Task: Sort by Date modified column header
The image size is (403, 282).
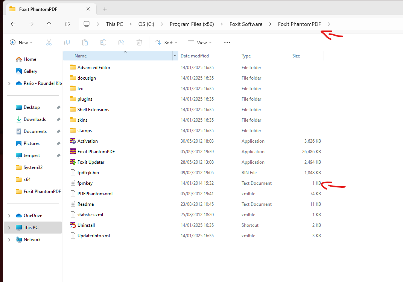Action: (209, 56)
